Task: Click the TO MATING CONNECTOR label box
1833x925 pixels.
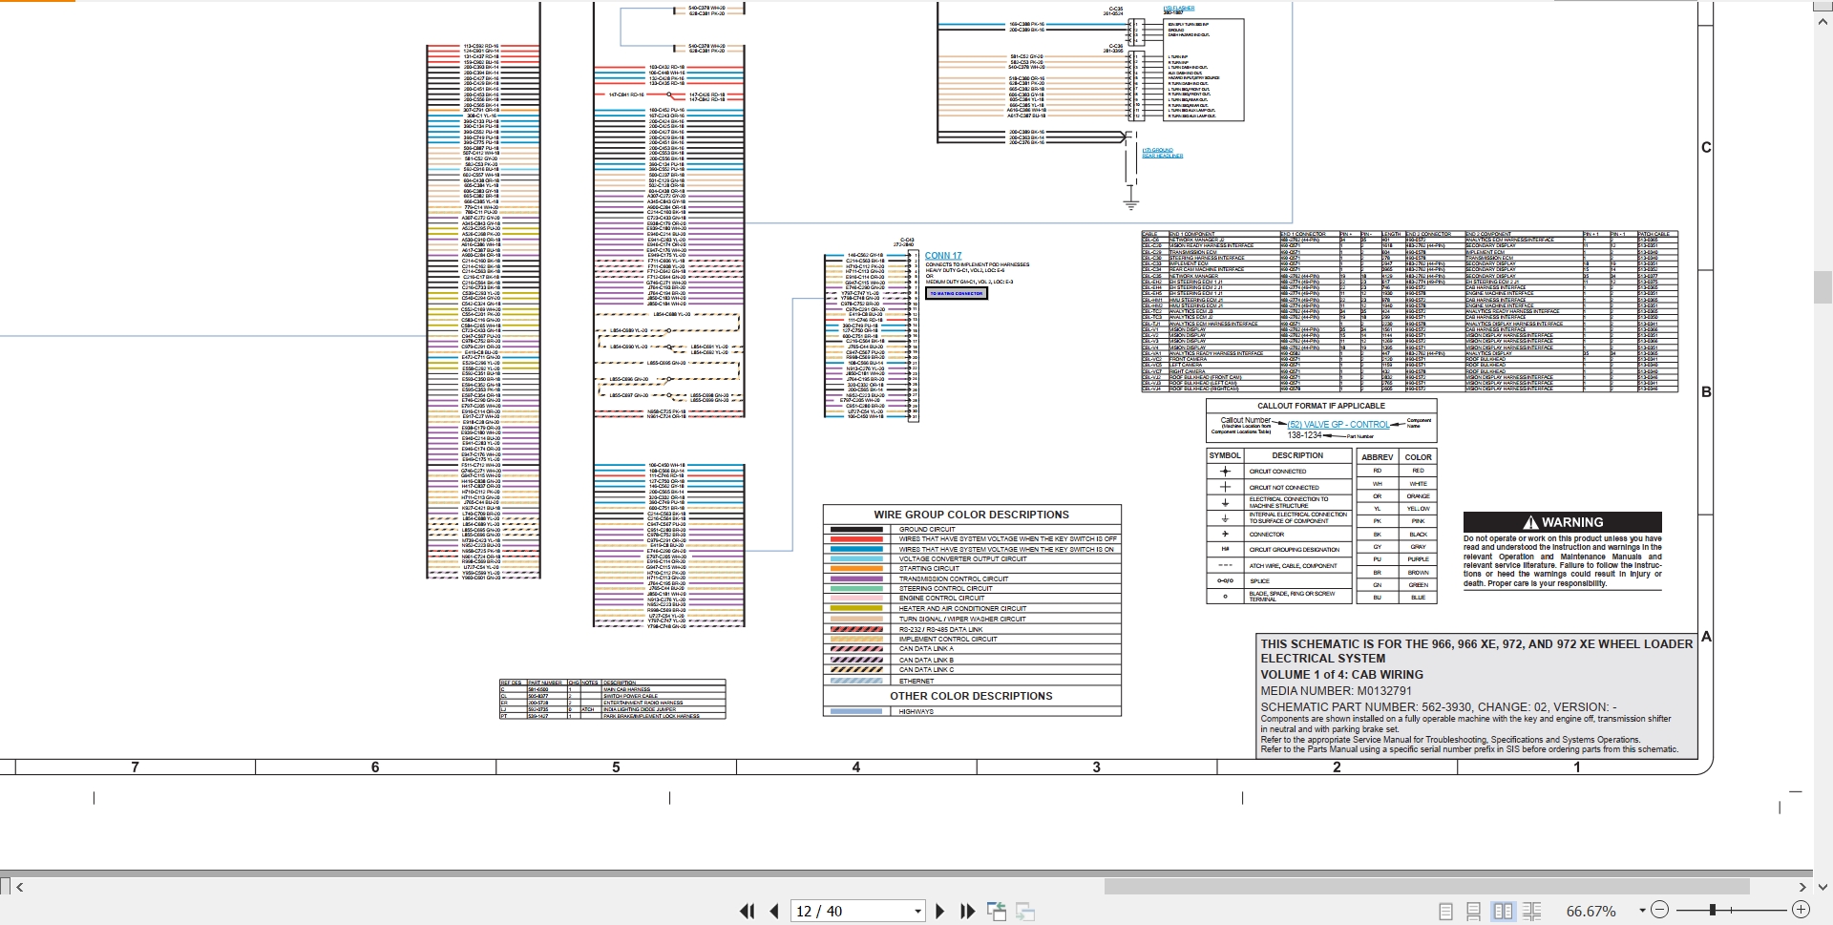Action: pos(957,294)
